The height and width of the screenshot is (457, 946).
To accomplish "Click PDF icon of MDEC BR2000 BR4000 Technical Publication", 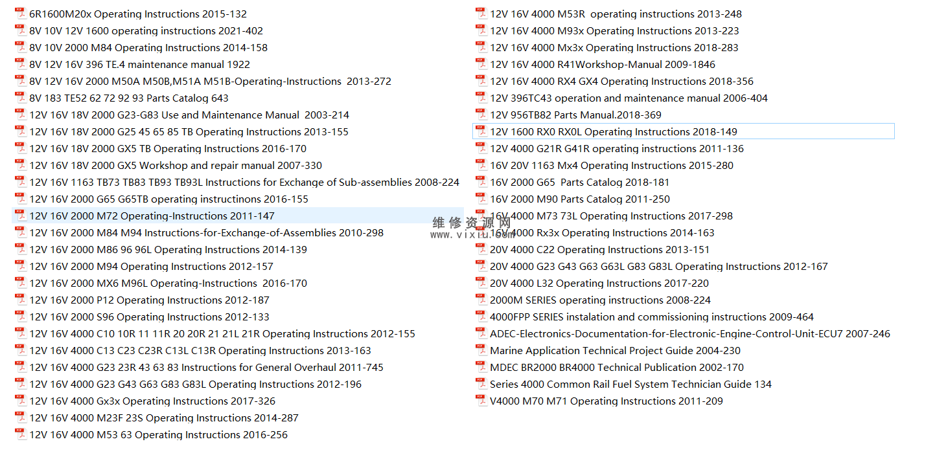I will [x=481, y=367].
